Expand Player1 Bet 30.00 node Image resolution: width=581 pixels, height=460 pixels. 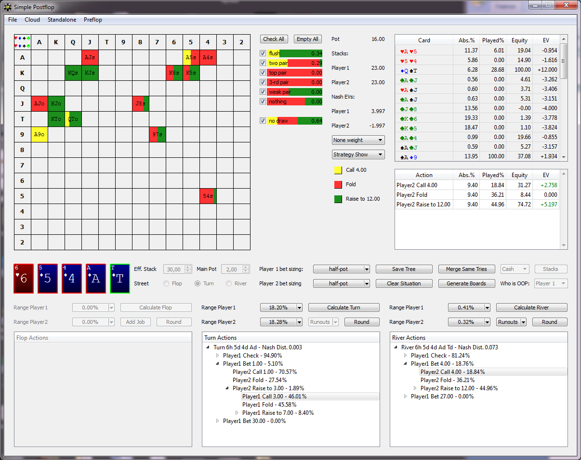click(218, 421)
